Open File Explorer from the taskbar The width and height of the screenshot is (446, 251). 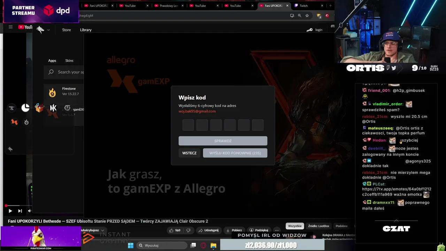(x=213, y=245)
